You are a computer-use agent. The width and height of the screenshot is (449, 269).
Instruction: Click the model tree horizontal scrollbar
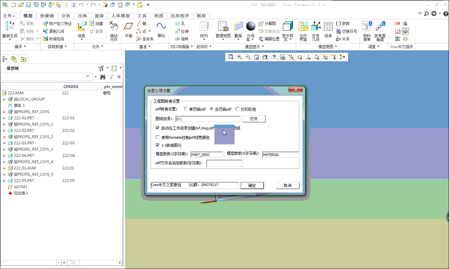[92, 262]
